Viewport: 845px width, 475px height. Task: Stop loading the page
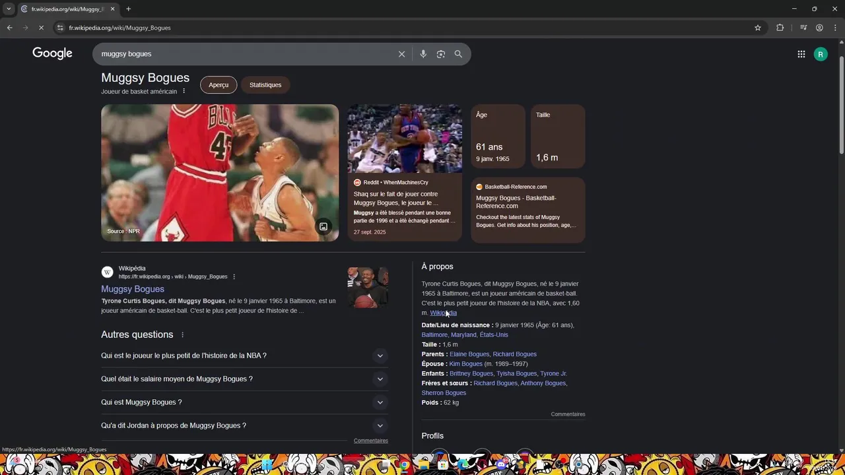[41, 28]
